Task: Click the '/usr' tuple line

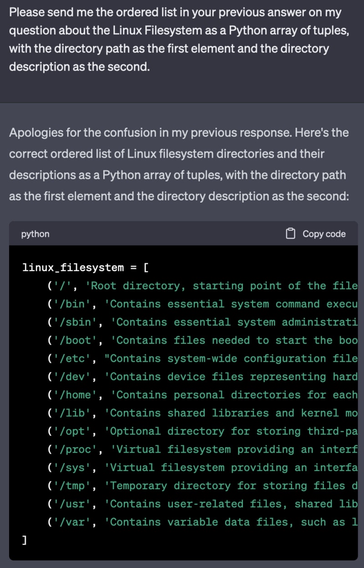Action: click(x=202, y=504)
